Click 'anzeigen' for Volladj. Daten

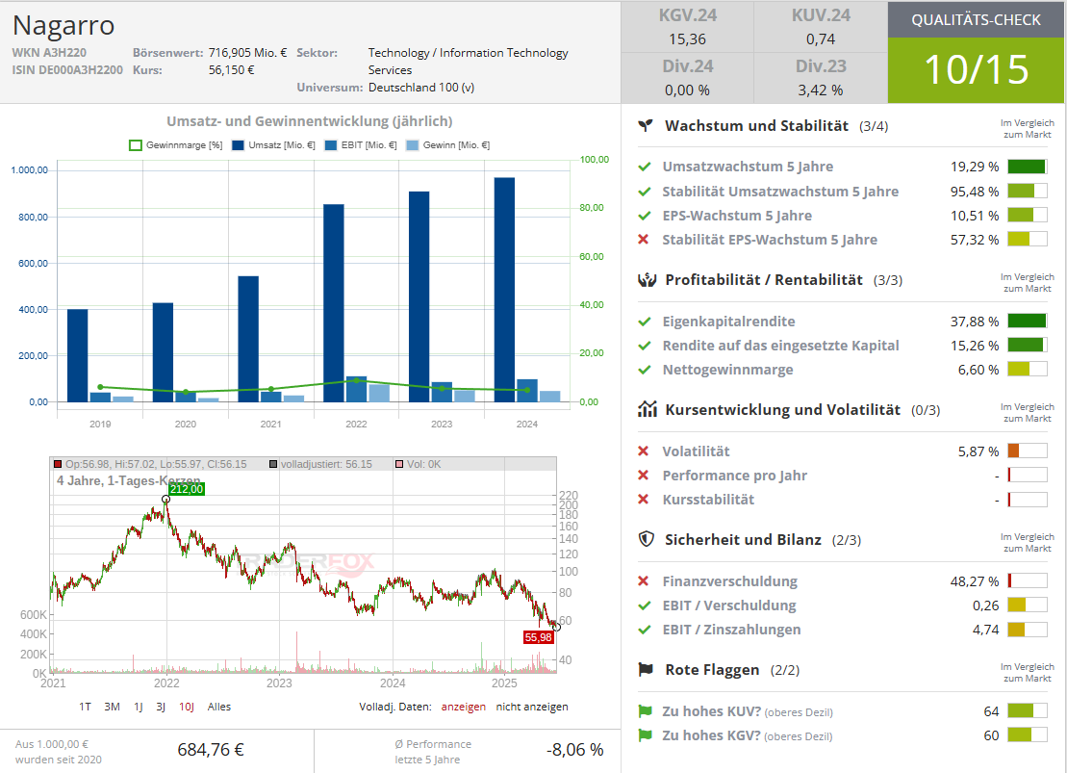(464, 707)
